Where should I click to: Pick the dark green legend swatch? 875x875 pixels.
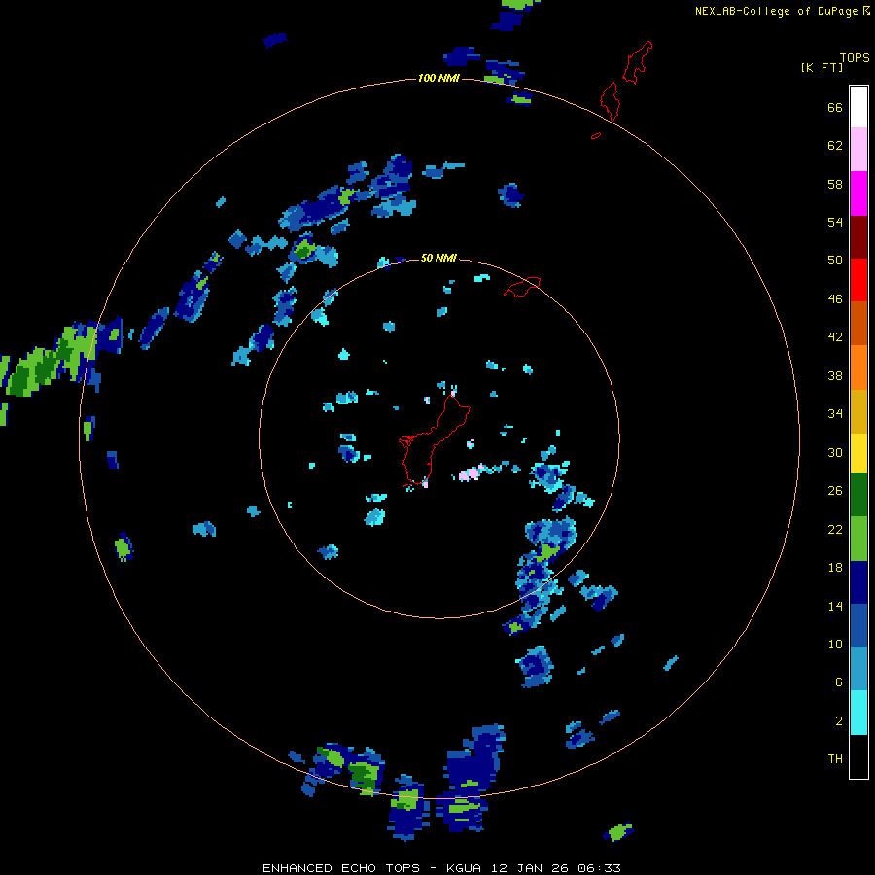click(858, 495)
